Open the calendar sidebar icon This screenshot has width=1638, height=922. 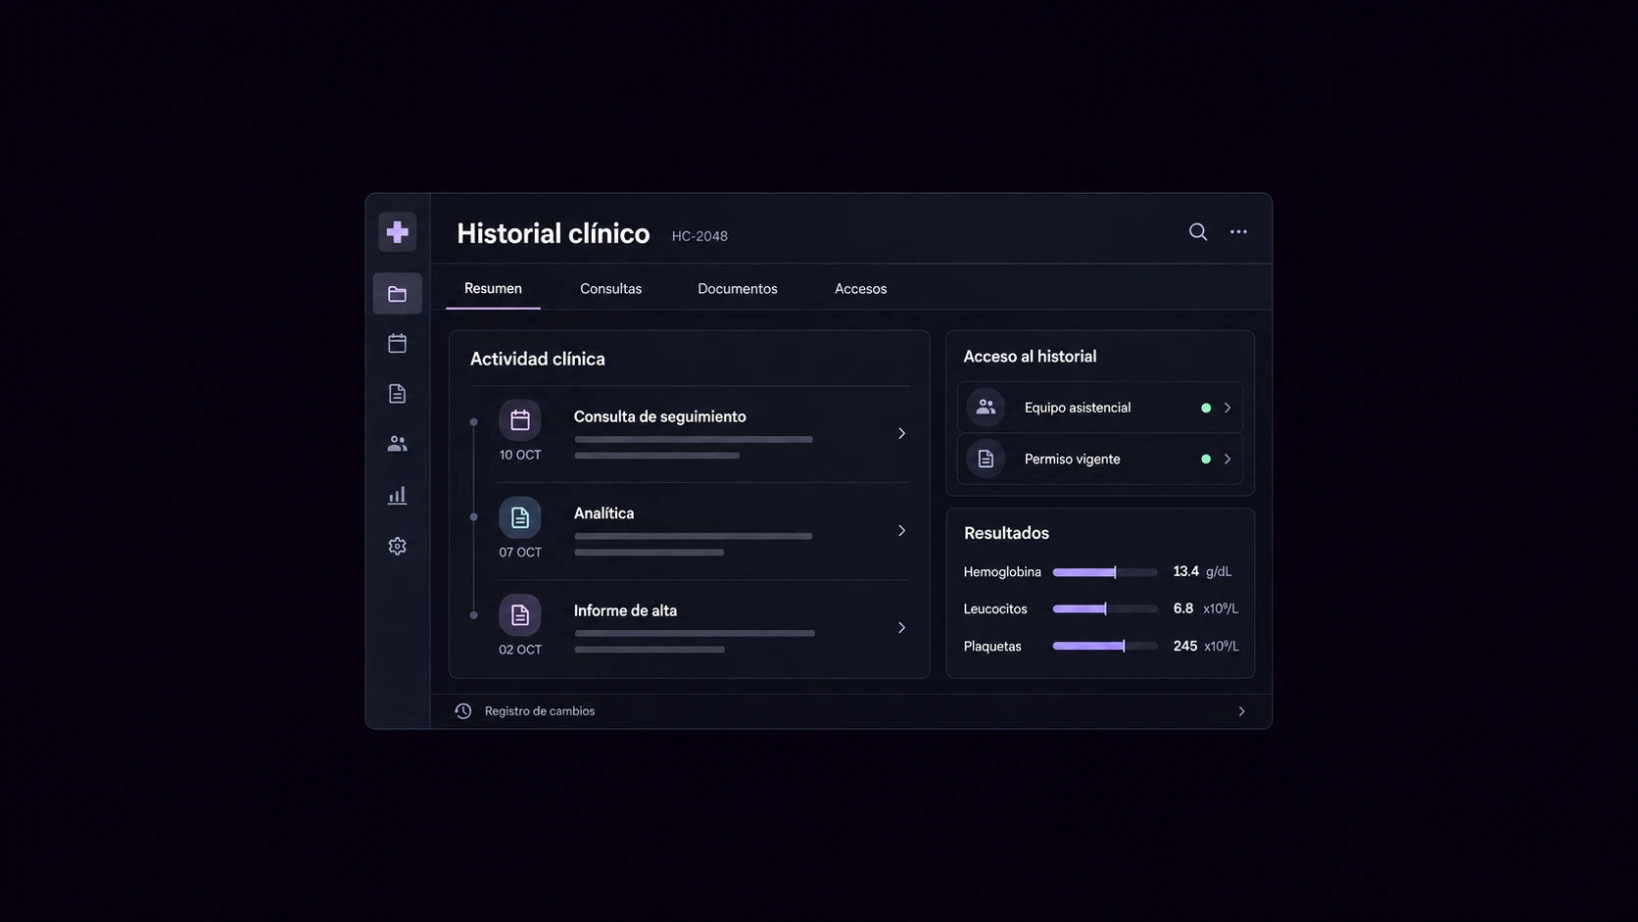click(x=397, y=343)
